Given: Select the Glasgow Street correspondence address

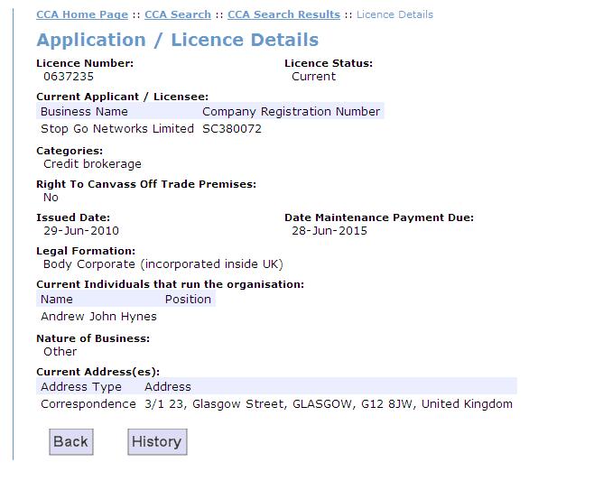Looking at the screenshot, I should [328, 404].
